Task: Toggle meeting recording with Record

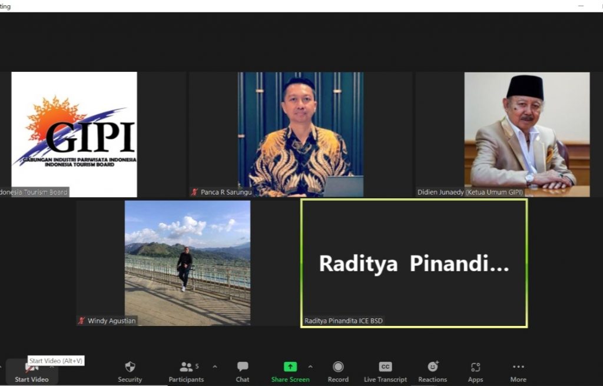Action: [338, 371]
